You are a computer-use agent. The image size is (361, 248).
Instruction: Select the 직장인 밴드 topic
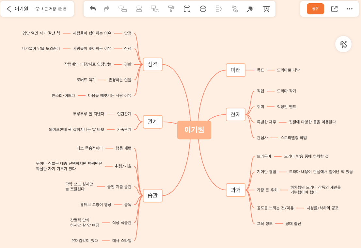(286, 107)
